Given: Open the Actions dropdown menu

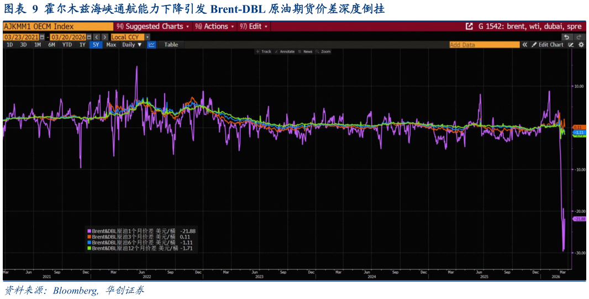Looking at the screenshot, I should (x=214, y=27).
